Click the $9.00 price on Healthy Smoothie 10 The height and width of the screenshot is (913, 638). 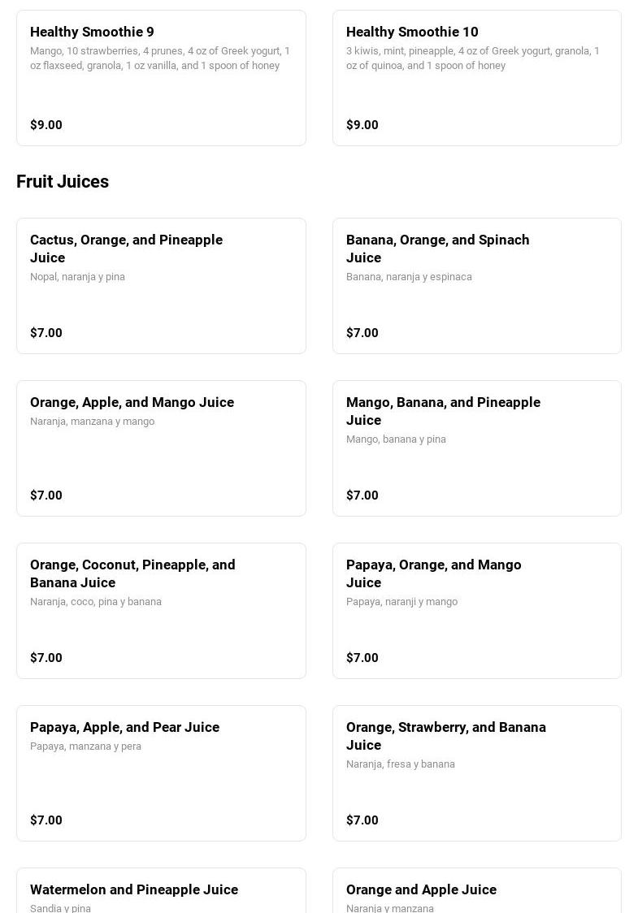pyautogui.click(x=362, y=125)
